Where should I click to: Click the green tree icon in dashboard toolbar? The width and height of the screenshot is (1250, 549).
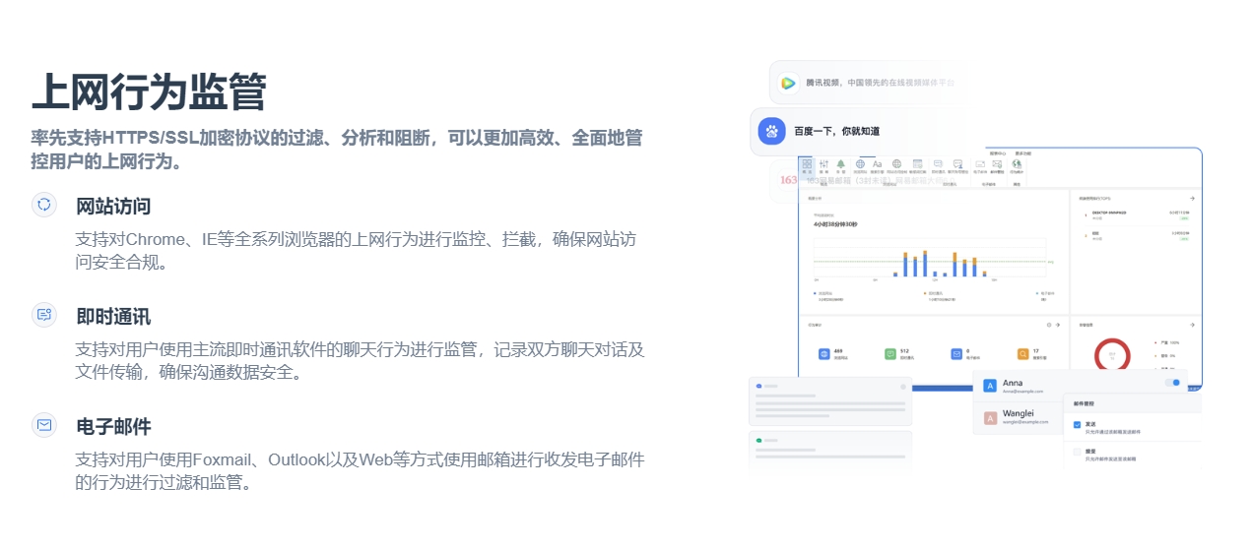(x=840, y=163)
